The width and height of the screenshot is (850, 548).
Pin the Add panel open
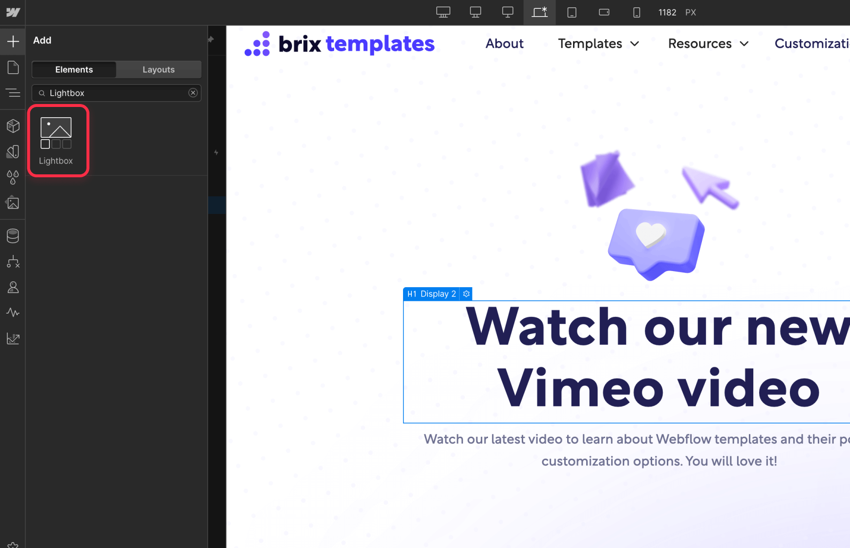click(x=211, y=39)
